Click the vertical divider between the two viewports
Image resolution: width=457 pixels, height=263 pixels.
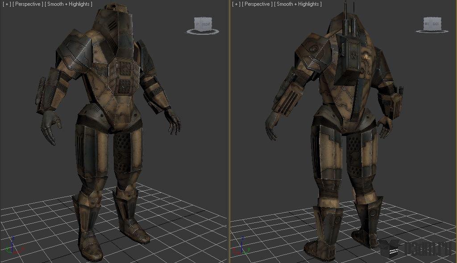coord(229,134)
